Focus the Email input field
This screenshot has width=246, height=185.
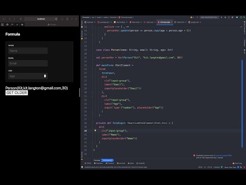(x=28, y=63)
